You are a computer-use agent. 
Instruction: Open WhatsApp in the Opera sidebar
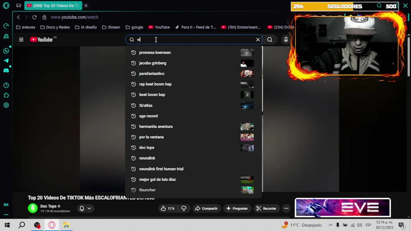(6, 51)
